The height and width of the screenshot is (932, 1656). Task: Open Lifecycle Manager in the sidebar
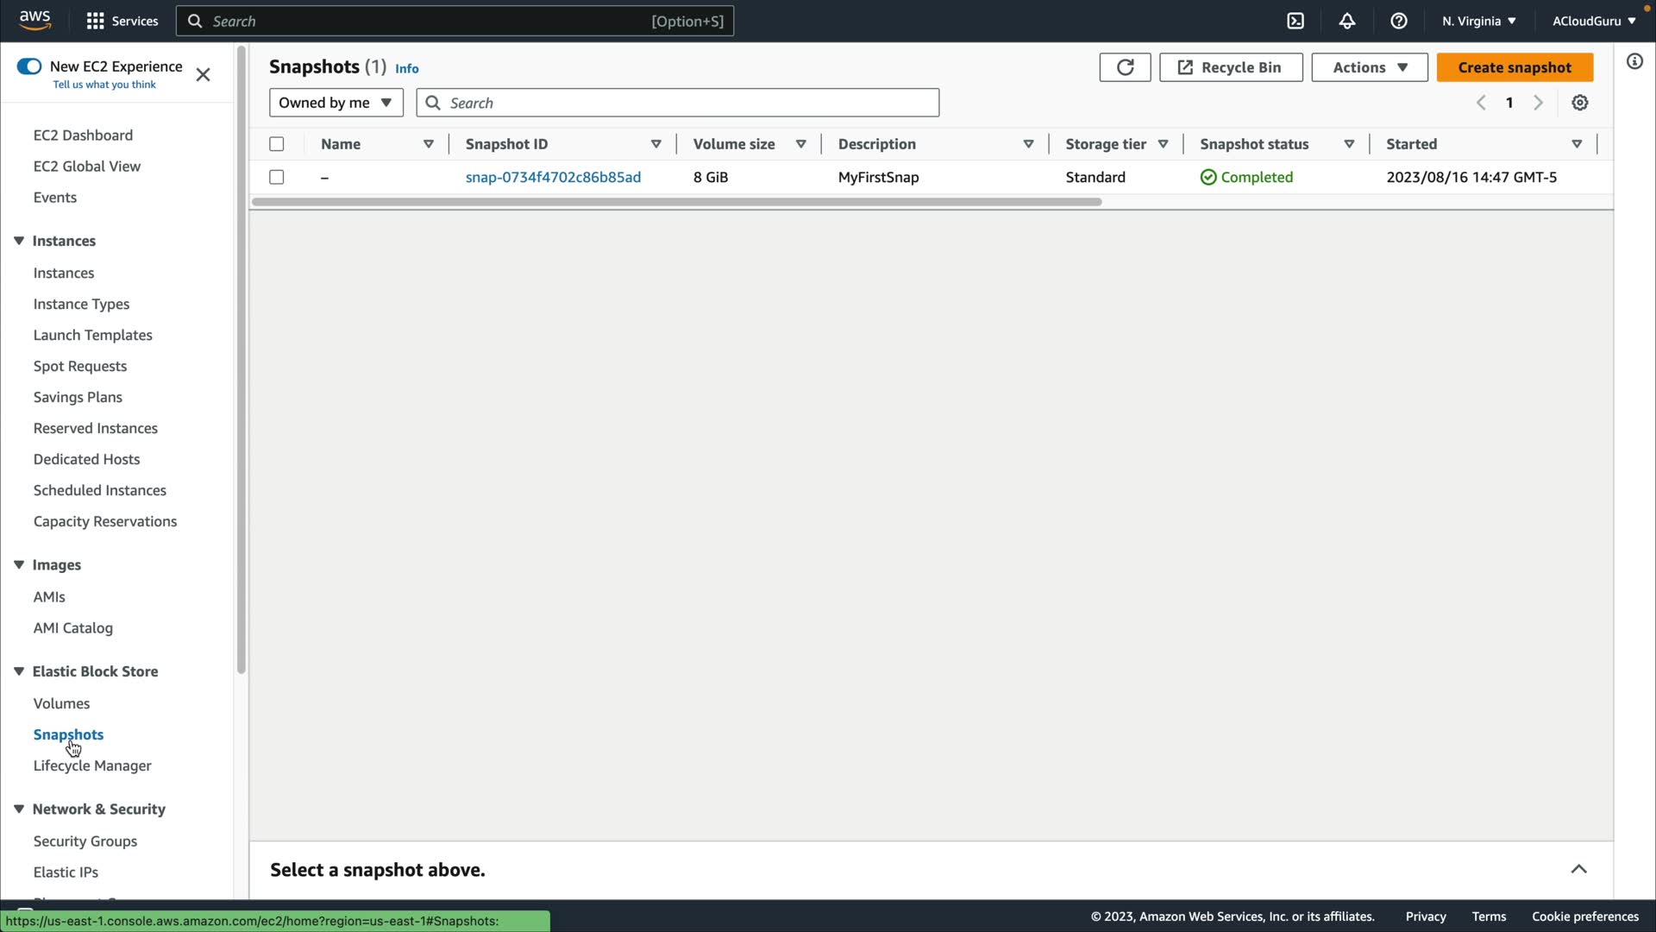(92, 765)
